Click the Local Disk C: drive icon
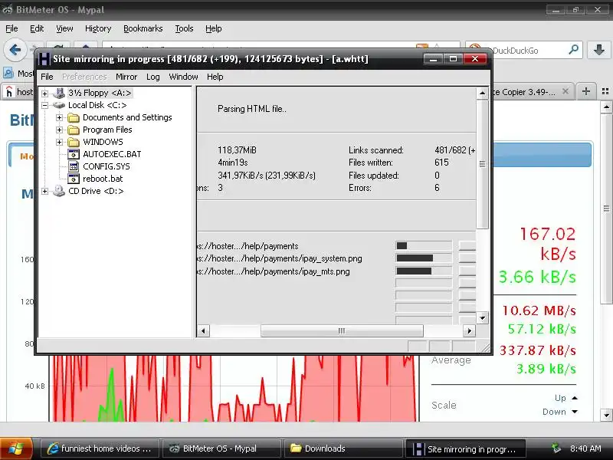613x460 pixels. pyautogui.click(x=59, y=105)
